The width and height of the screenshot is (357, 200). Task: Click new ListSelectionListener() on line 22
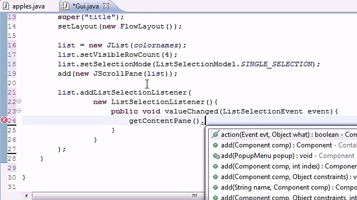point(153,102)
